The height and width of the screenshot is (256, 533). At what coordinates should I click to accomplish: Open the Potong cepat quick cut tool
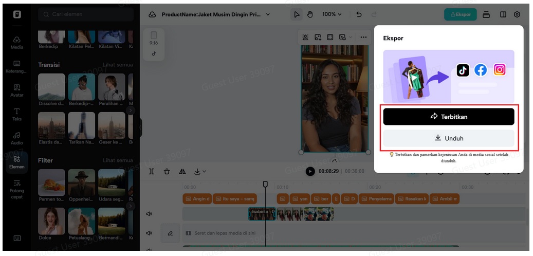[17, 189]
